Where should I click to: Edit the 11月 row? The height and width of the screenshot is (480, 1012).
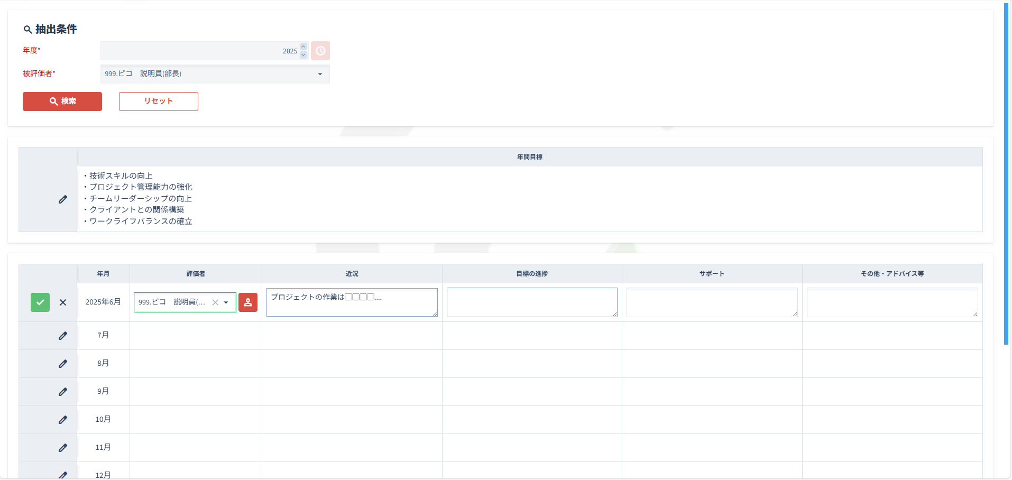click(x=63, y=448)
